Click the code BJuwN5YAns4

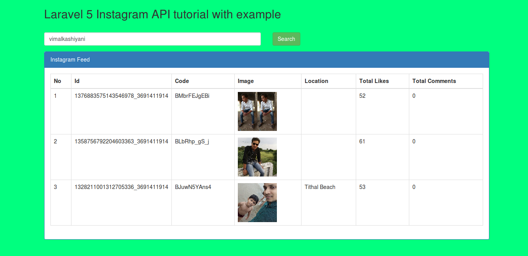[x=193, y=187]
